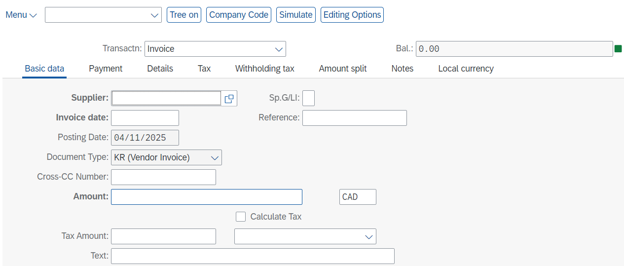Click the Simulate button
The height and width of the screenshot is (266, 624).
296,15
